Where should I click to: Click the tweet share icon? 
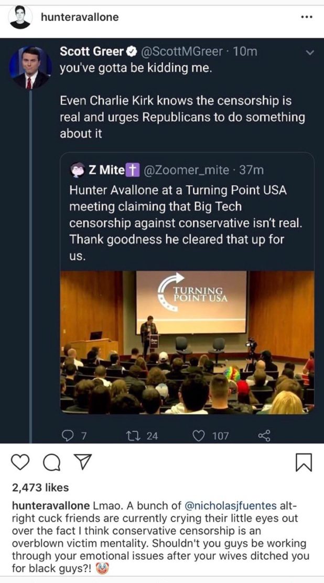(x=265, y=435)
